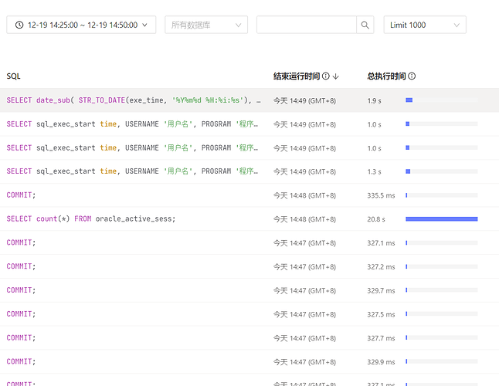Click the duration bar for the 20.8 s query
Viewport: 499px width, 386px height.
tap(442, 218)
